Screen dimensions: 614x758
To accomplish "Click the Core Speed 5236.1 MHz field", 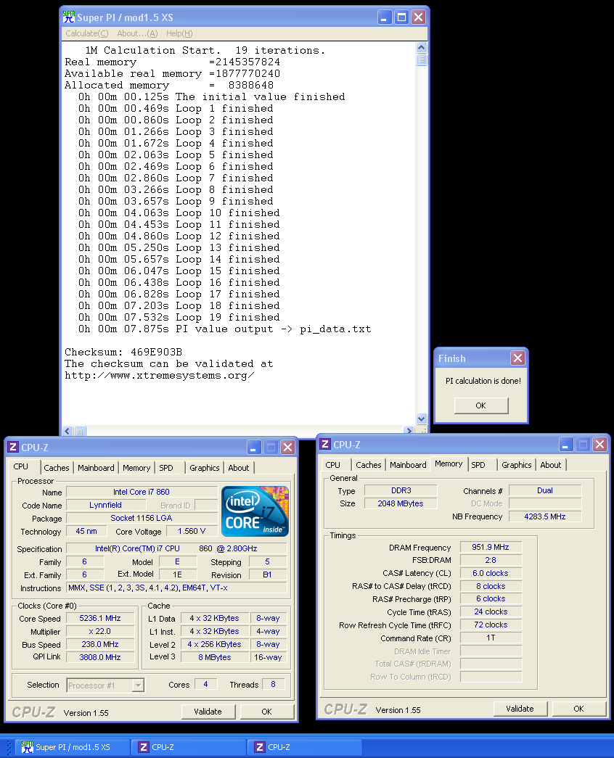I will [x=100, y=618].
